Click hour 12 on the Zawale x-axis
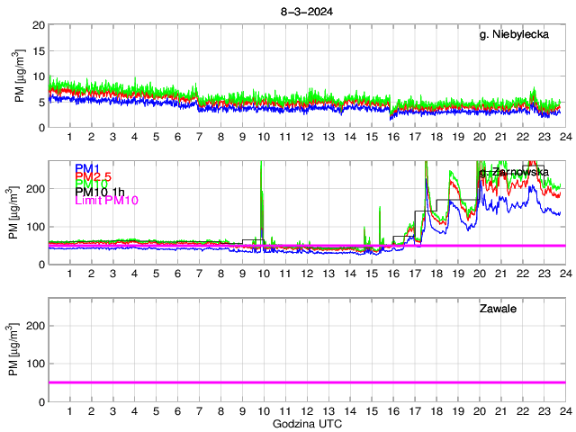Screen dimensions: 576x432 coord(306,411)
